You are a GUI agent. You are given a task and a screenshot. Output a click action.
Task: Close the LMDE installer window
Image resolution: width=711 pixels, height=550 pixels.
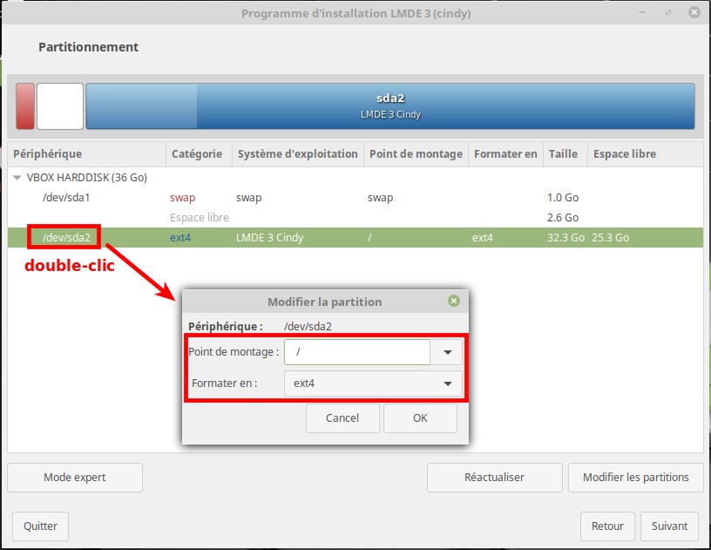tap(694, 13)
